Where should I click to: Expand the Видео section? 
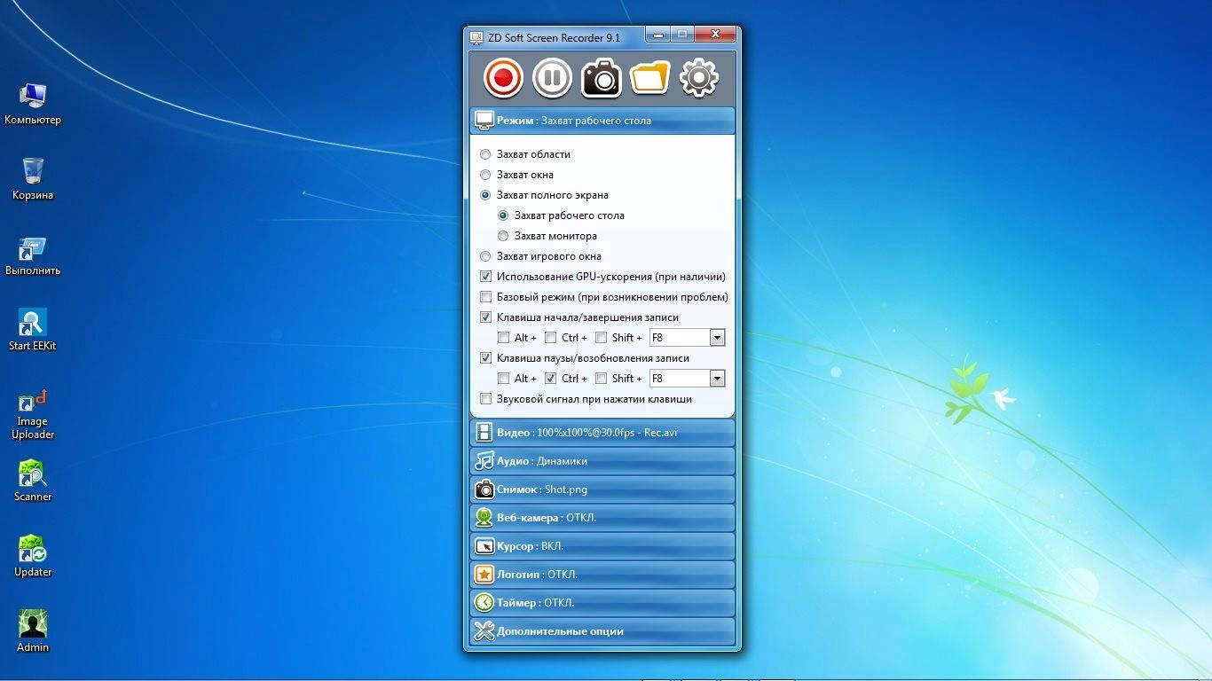click(602, 433)
